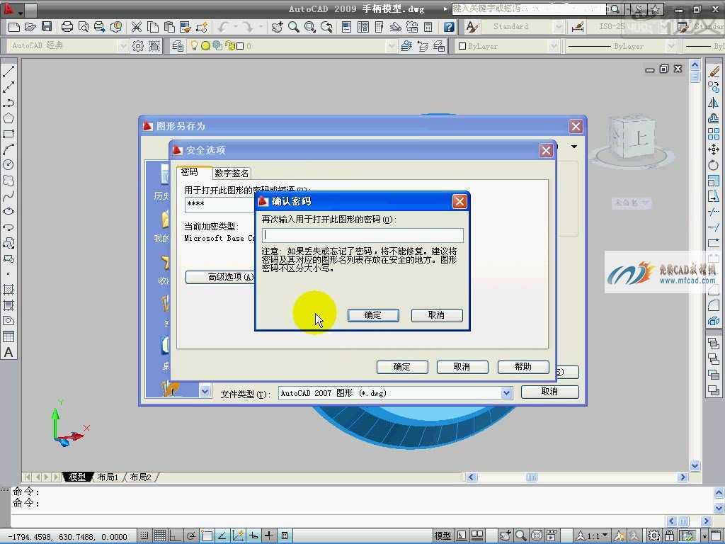The height and width of the screenshot is (544, 725).
Task: Select the Hatch tool
Action: click(8, 290)
